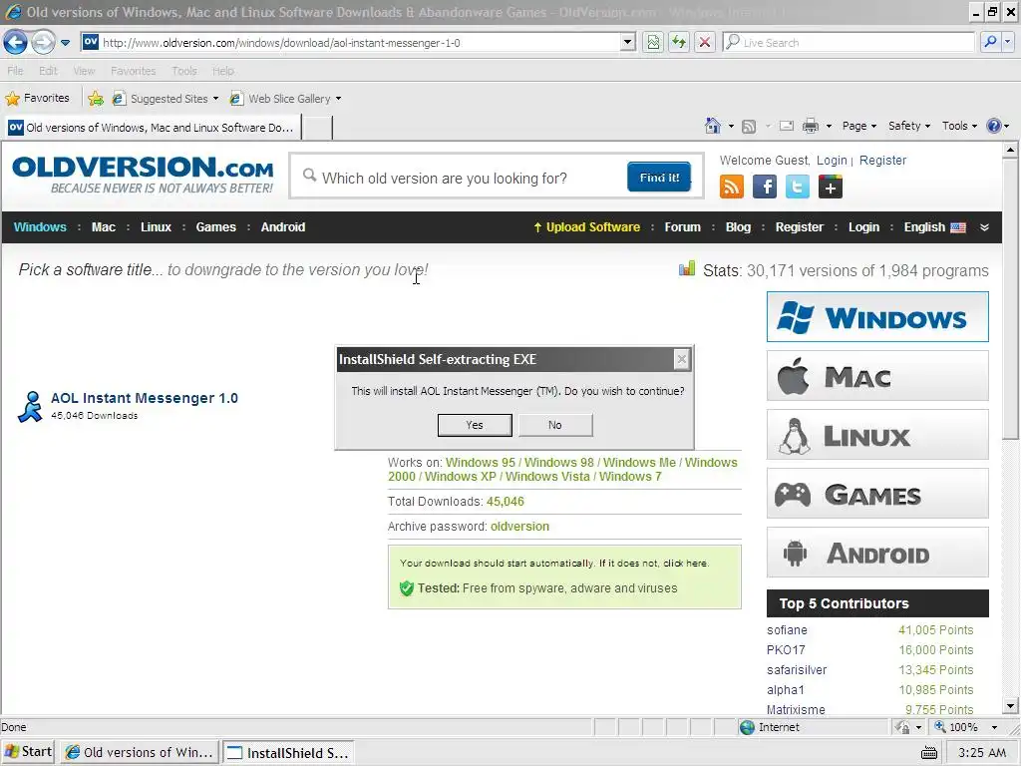This screenshot has width=1021, height=766.
Task: Expand the Safety command menu
Action: (x=909, y=126)
